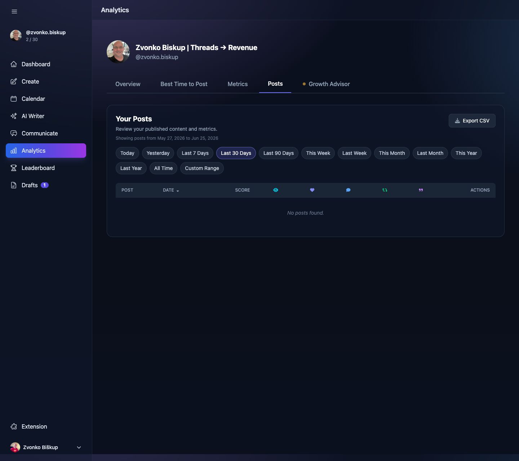Switch to the Metrics tab
The image size is (519, 461).
pyautogui.click(x=238, y=84)
